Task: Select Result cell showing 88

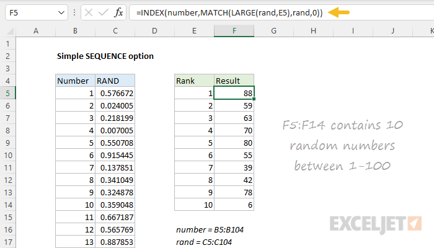Action: (234, 93)
